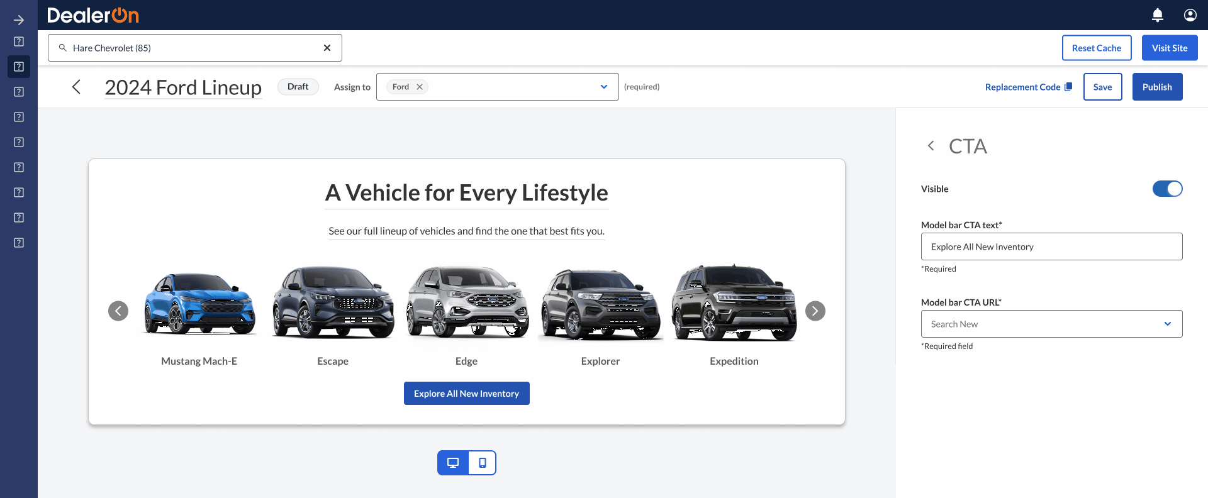Click Reset Cache
Screen dimensions: 1208x498
(x=1097, y=48)
